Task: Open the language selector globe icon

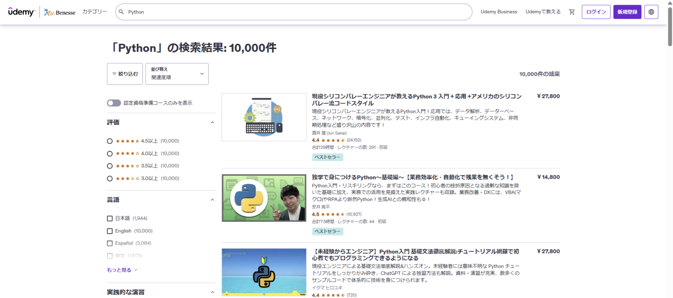Action: point(651,12)
